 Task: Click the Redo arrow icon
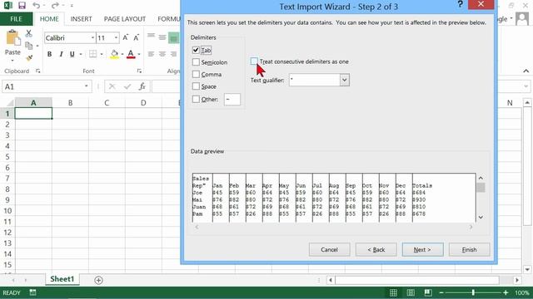tap(55, 6)
